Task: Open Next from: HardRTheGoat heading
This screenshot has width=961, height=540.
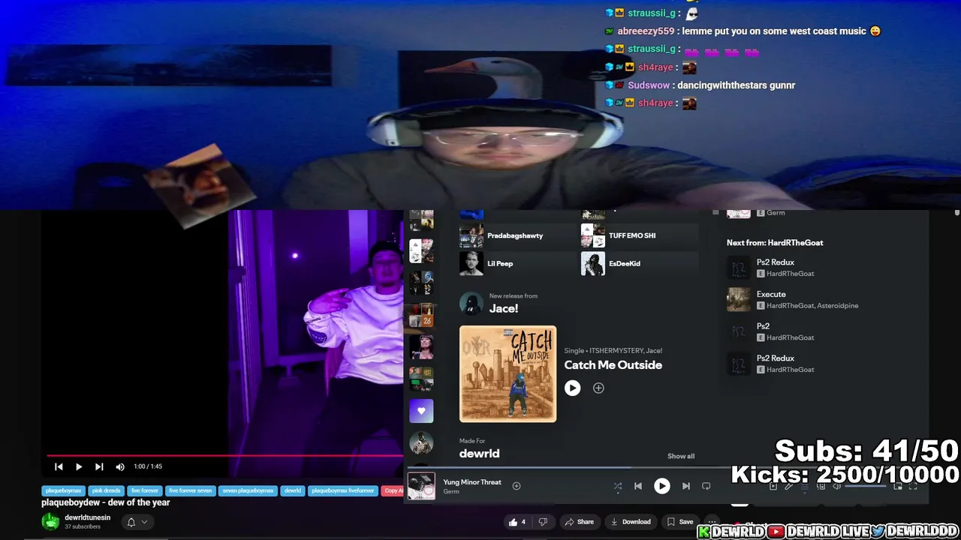Action: [775, 243]
